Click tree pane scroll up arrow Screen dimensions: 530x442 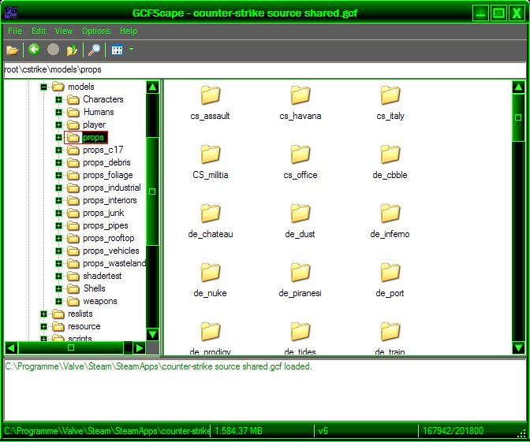point(152,87)
